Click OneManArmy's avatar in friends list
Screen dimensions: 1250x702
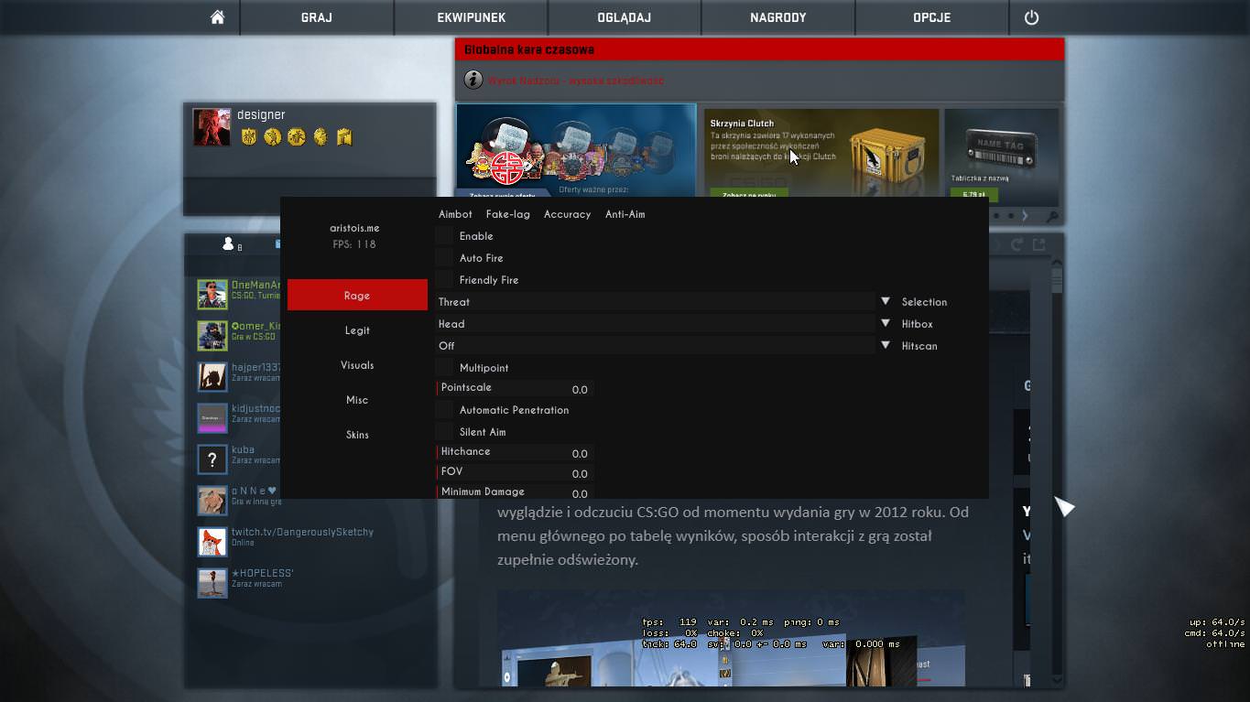(x=212, y=295)
